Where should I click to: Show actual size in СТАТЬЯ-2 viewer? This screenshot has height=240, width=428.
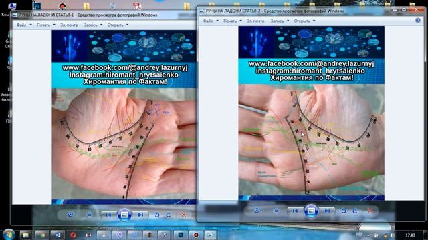(x=276, y=211)
